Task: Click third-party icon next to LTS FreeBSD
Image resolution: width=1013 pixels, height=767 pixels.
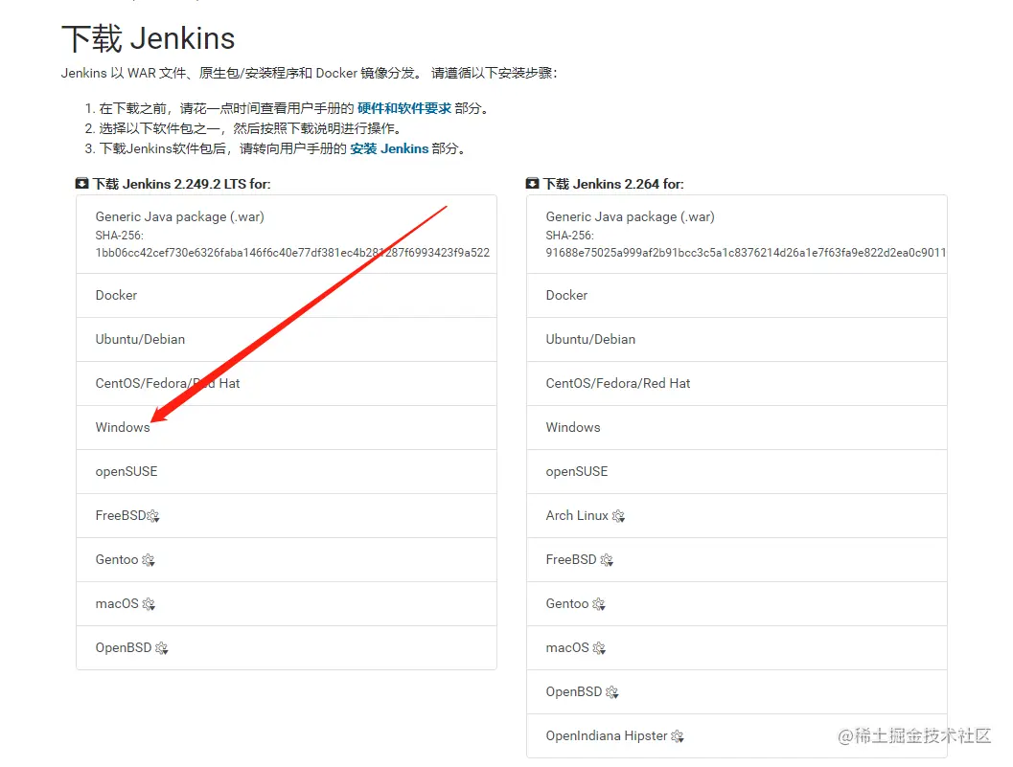Action: [x=153, y=516]
